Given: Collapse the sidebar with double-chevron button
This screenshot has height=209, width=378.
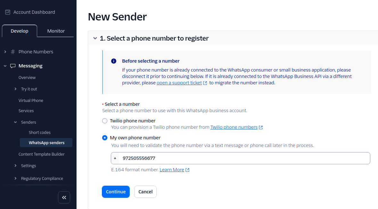Looking at the screenshot, I should click(64, 197).
